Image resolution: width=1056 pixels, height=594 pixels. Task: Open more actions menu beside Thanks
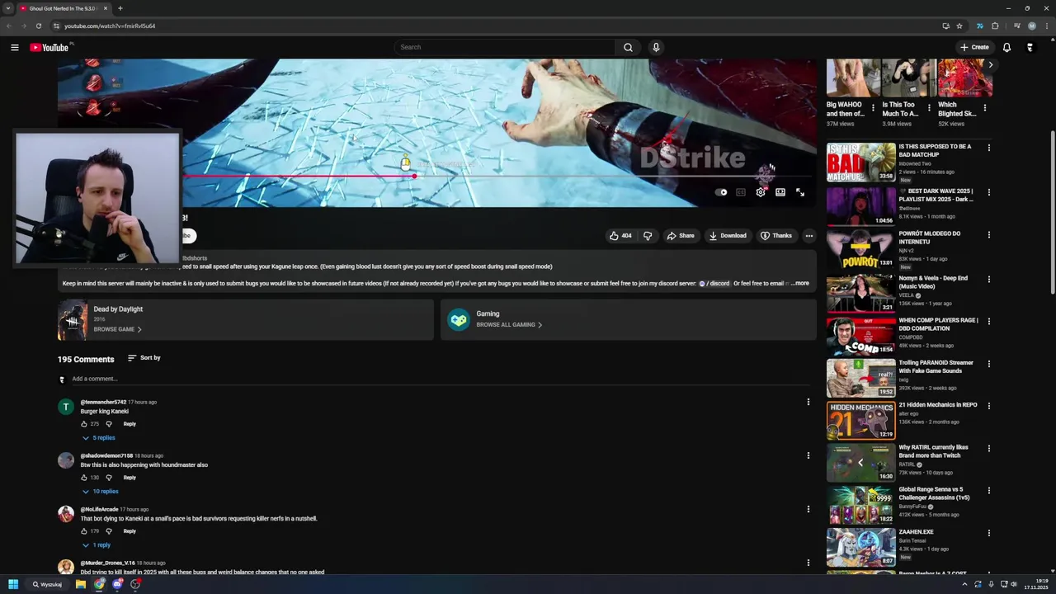808,236
